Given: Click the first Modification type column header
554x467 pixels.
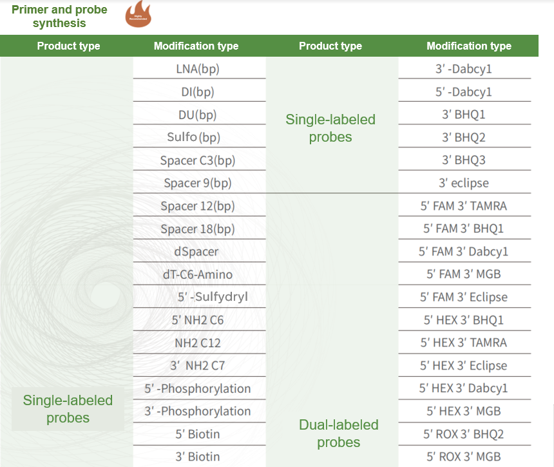Looking at the screenshot, I should pos(196,46).
